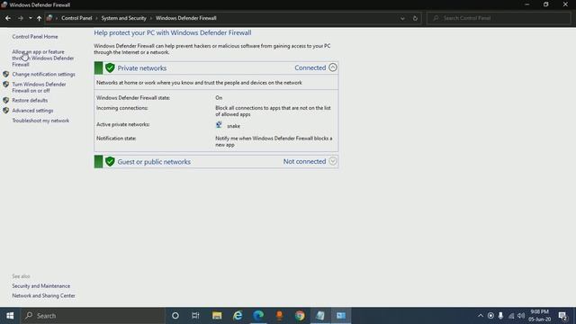Click shield icon beside Advanced settings
576x324 pixels.
point(6,111)
